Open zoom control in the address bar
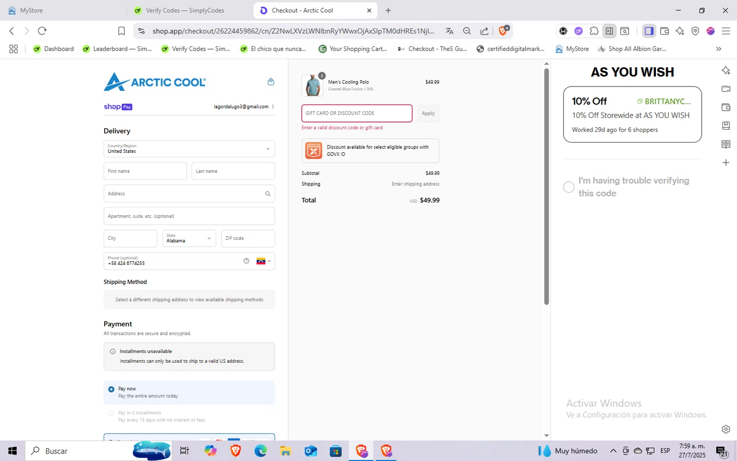737x461 pixels. (x=467, y=31)
